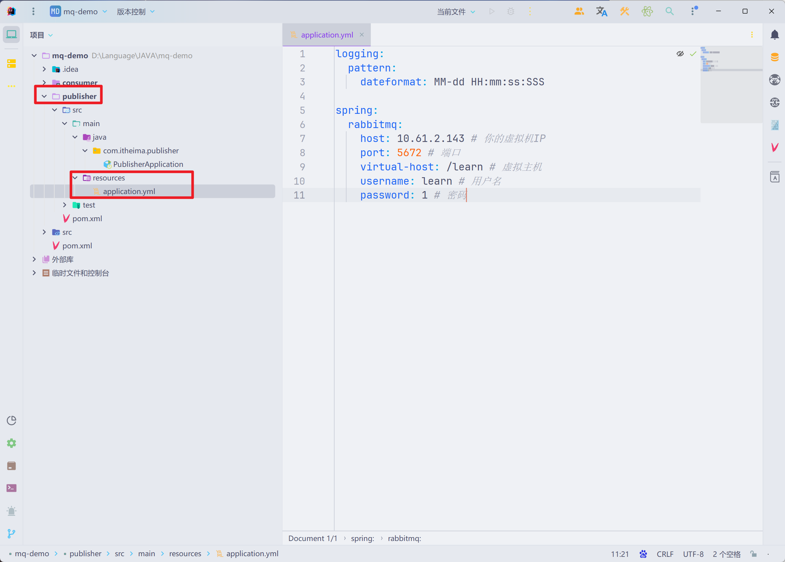Click the paw icon in status bar
The width and height of the screenshot is (785, 562).
click(643, 554)
